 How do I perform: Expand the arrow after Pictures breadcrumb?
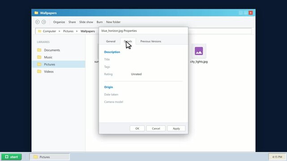pyautogui.click(x=77, y=31)
